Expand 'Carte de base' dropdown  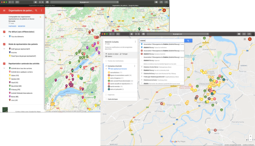pyautogui.click(x=106, y=99)
